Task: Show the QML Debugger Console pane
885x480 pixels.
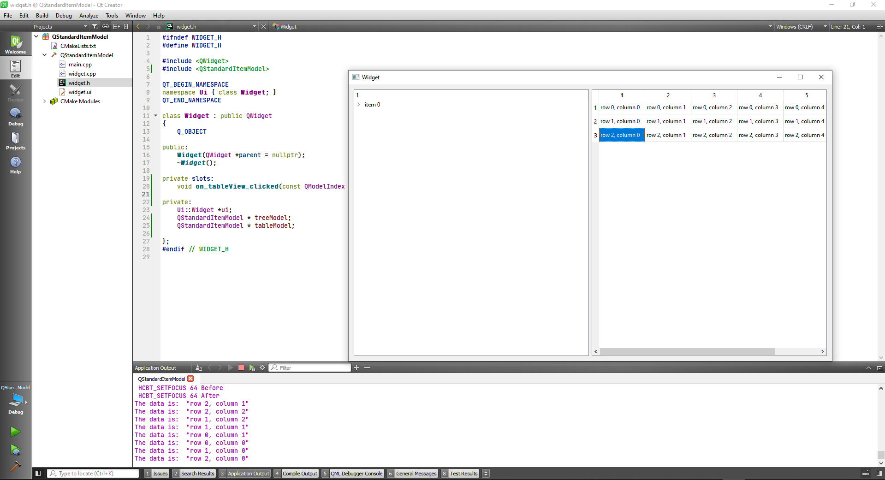Action: (x=353, y=473)
